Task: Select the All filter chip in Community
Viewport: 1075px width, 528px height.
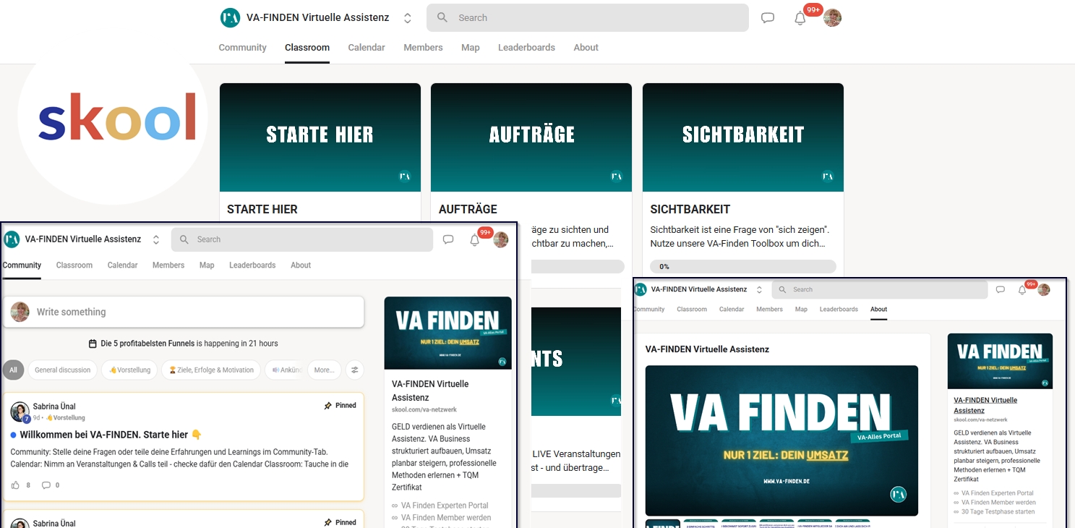Action: 13,370
